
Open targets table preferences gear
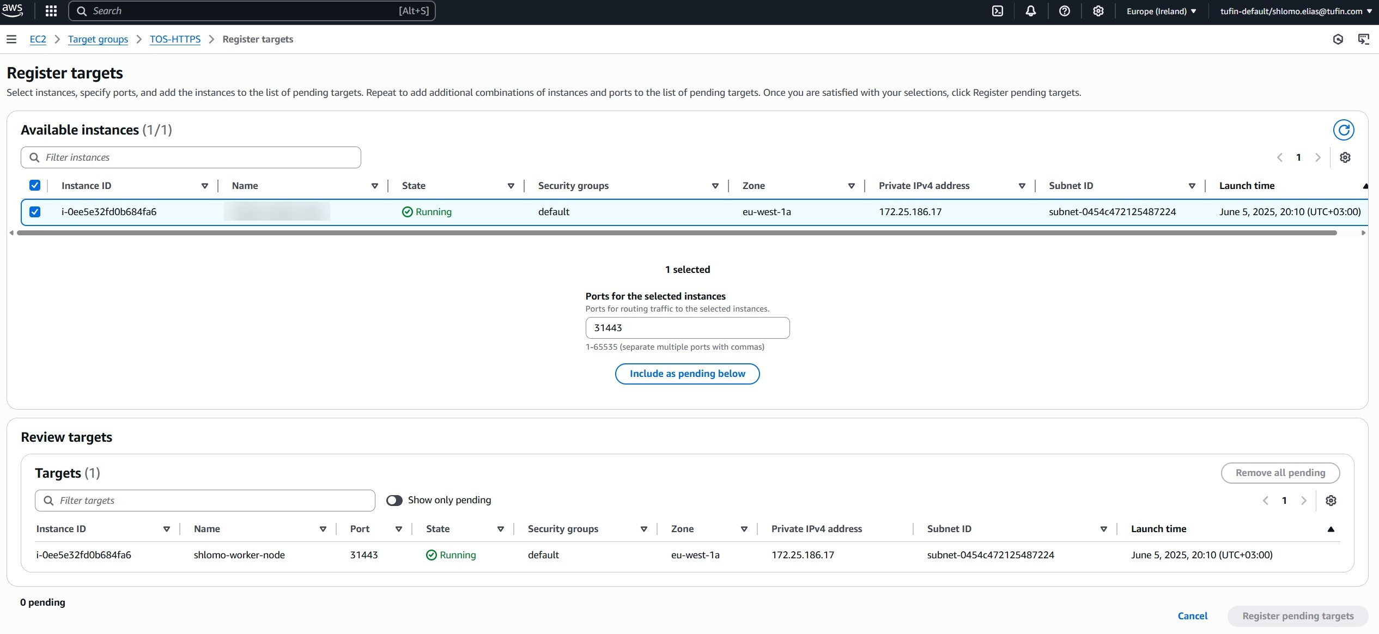point(1331,501)
